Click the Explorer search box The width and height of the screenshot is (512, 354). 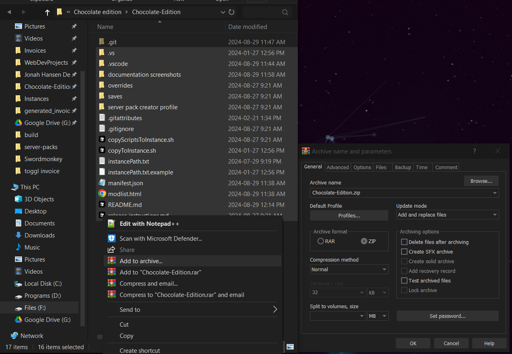[x=267, y=12]
